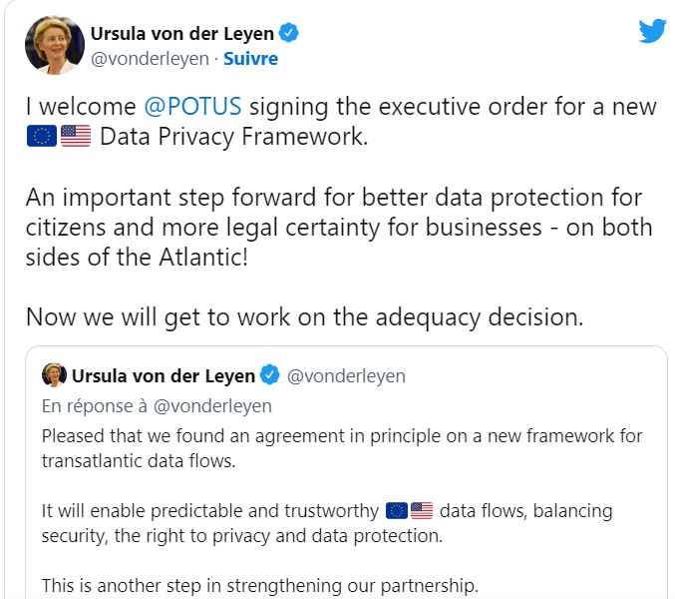Open the quoted tweet's small avatar
Screen dimensions: 675x599
[x=54, y=375]
